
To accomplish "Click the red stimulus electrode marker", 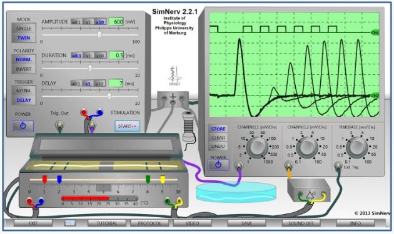I will click(x=44, y=179).
